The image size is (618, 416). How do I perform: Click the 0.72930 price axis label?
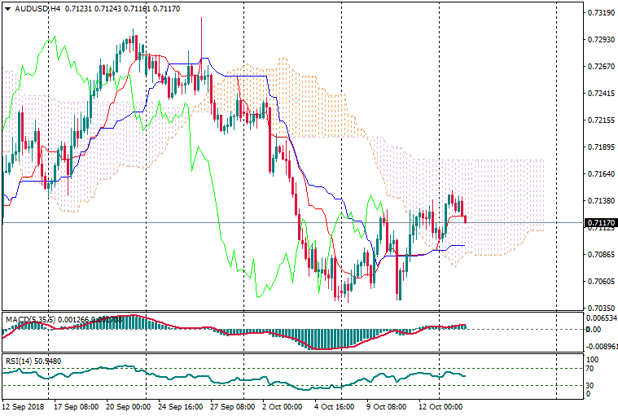(601, 40)
